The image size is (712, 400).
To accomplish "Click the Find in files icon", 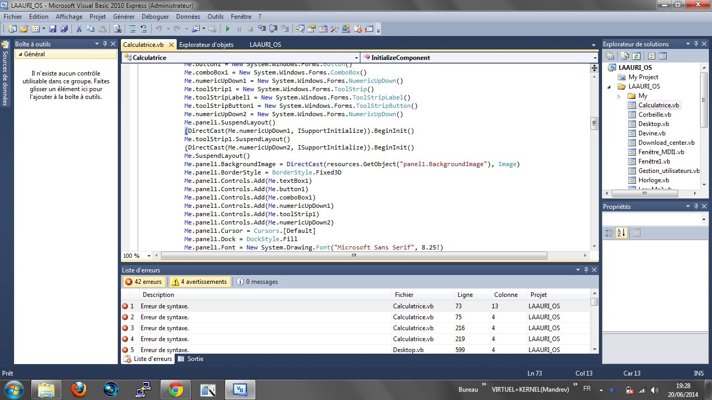I will [x=117, y=29].
